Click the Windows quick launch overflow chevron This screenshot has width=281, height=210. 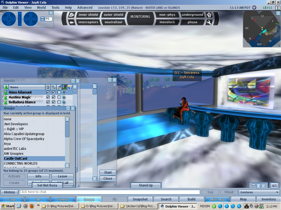38,206
